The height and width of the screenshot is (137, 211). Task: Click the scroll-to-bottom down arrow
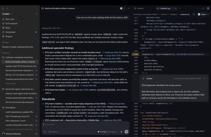pos(86,116)
